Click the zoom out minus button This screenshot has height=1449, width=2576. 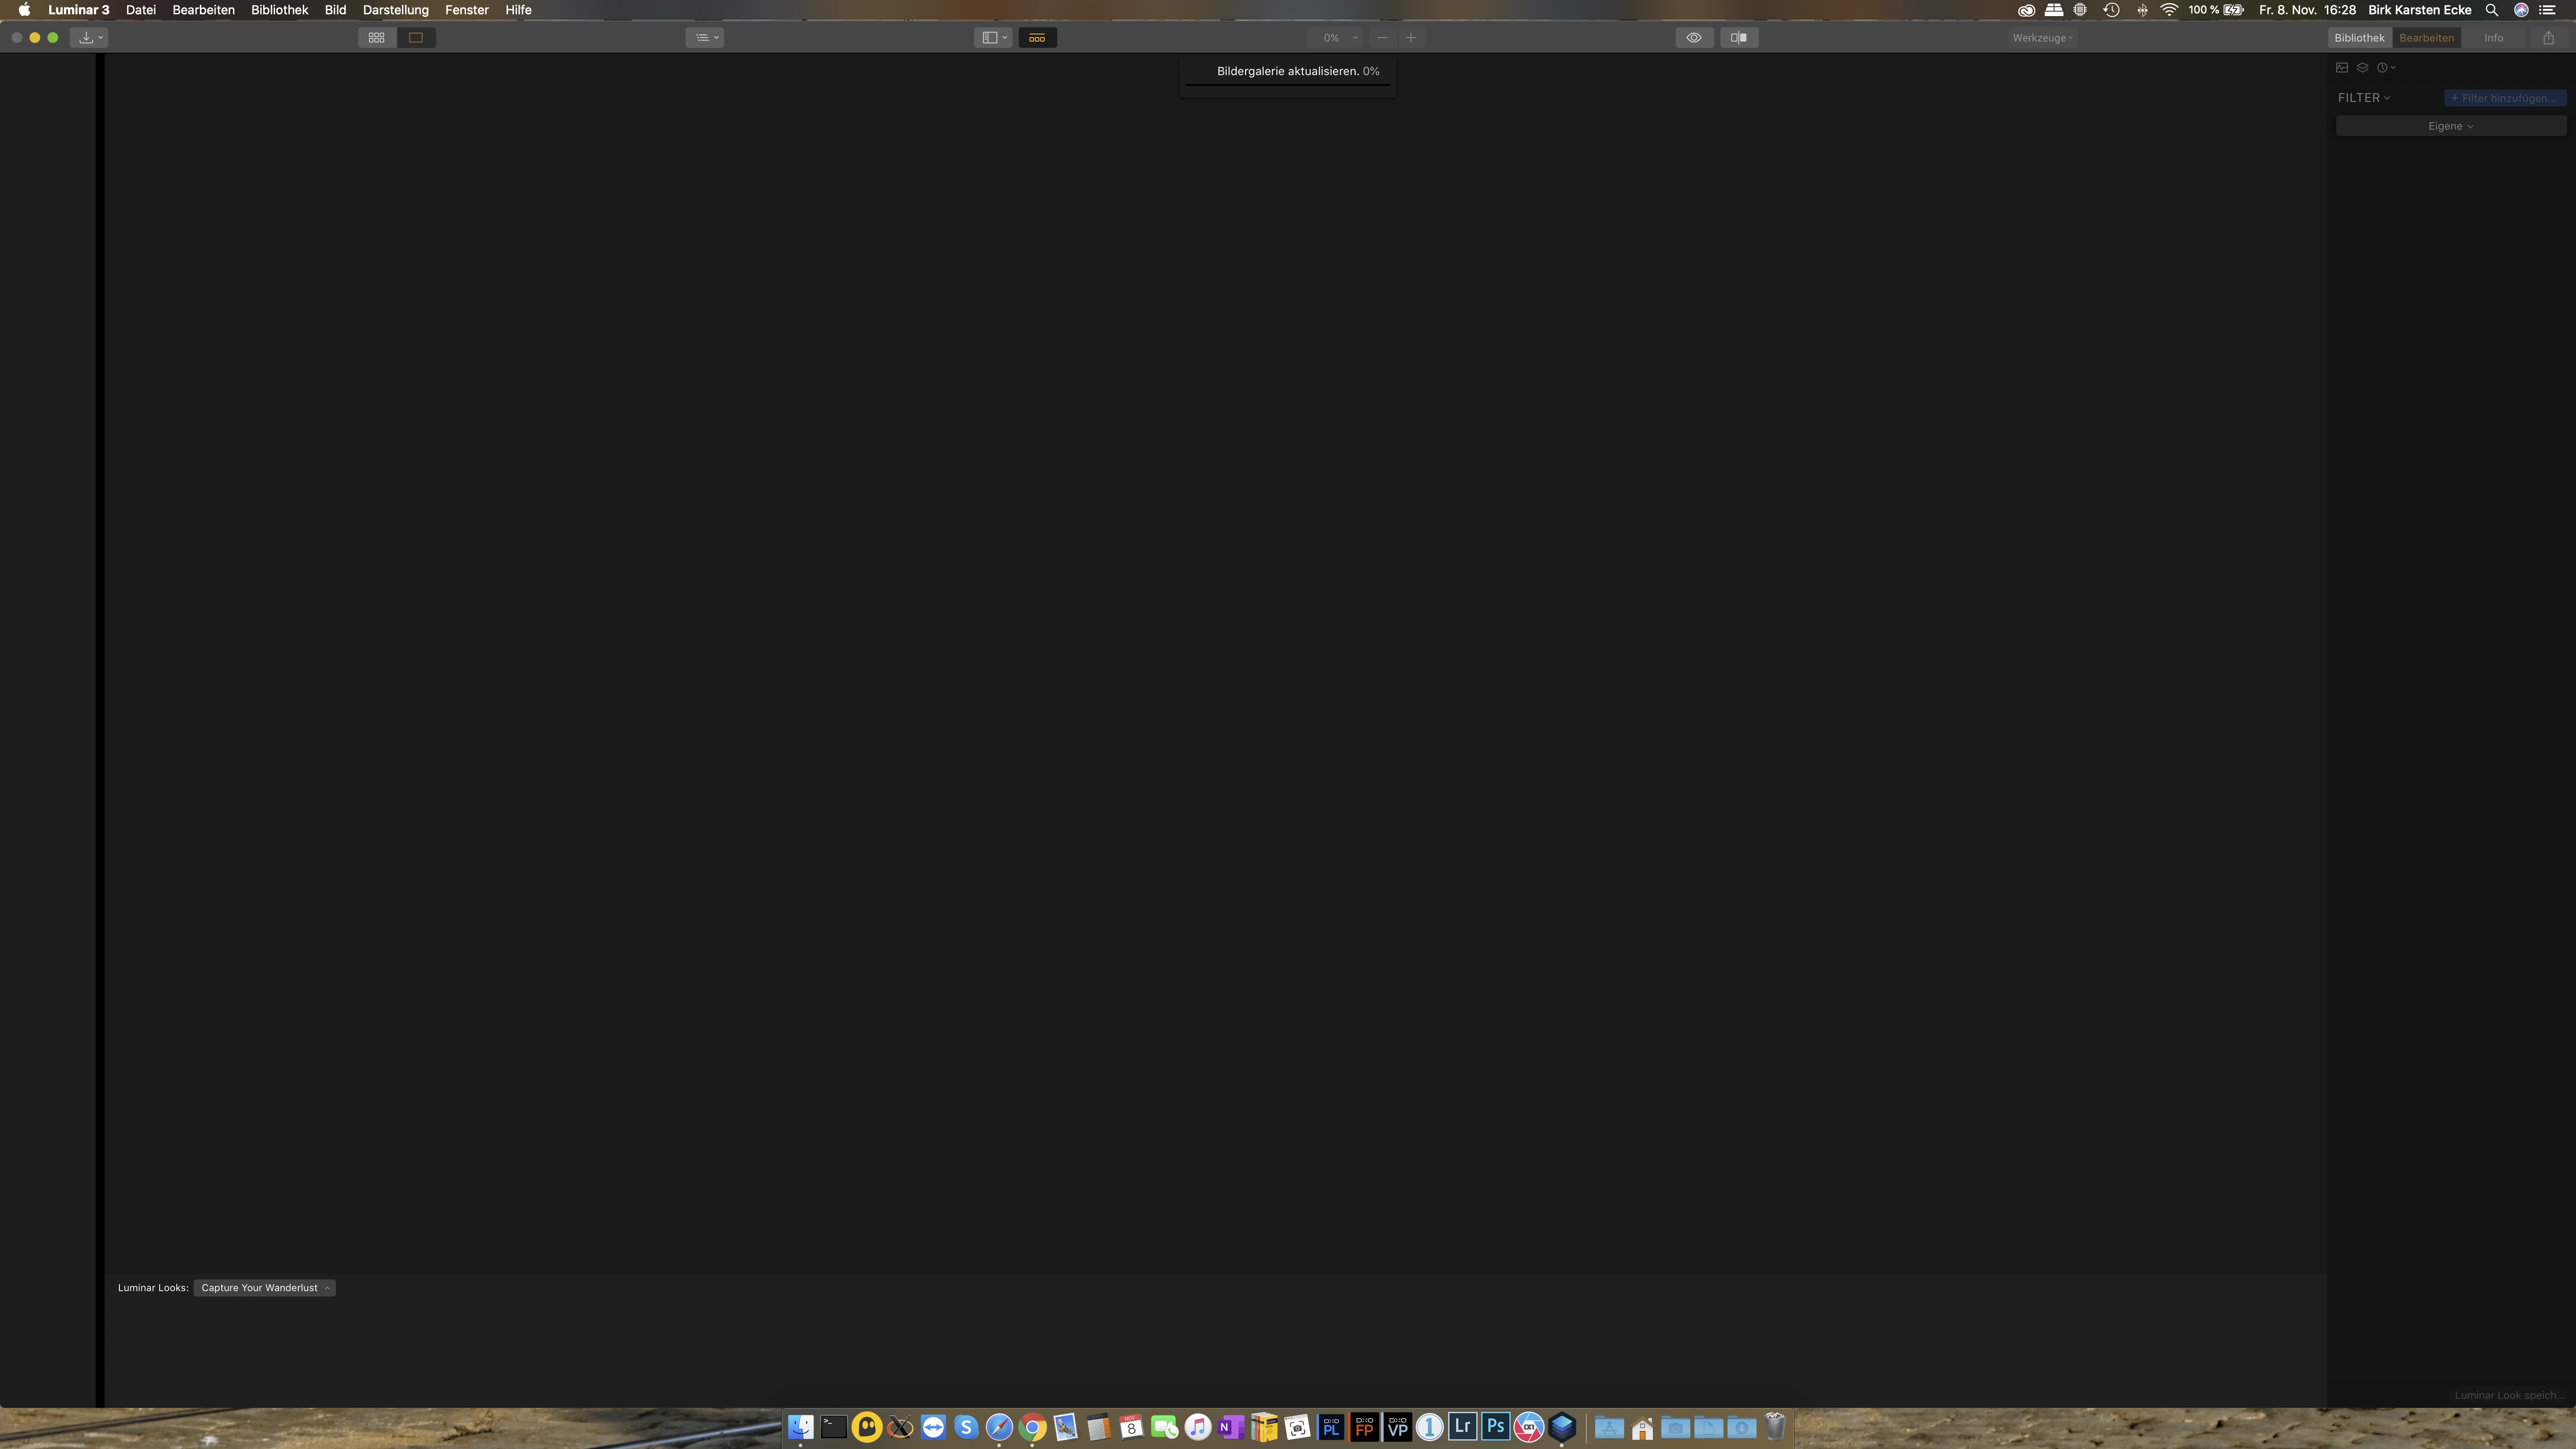pyautogui.click(x=1382, y=37)
